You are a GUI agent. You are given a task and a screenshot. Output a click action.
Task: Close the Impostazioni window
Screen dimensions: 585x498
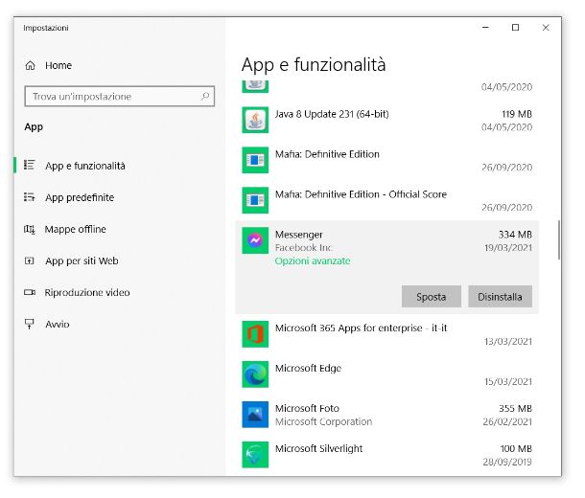tap(546, 28)
